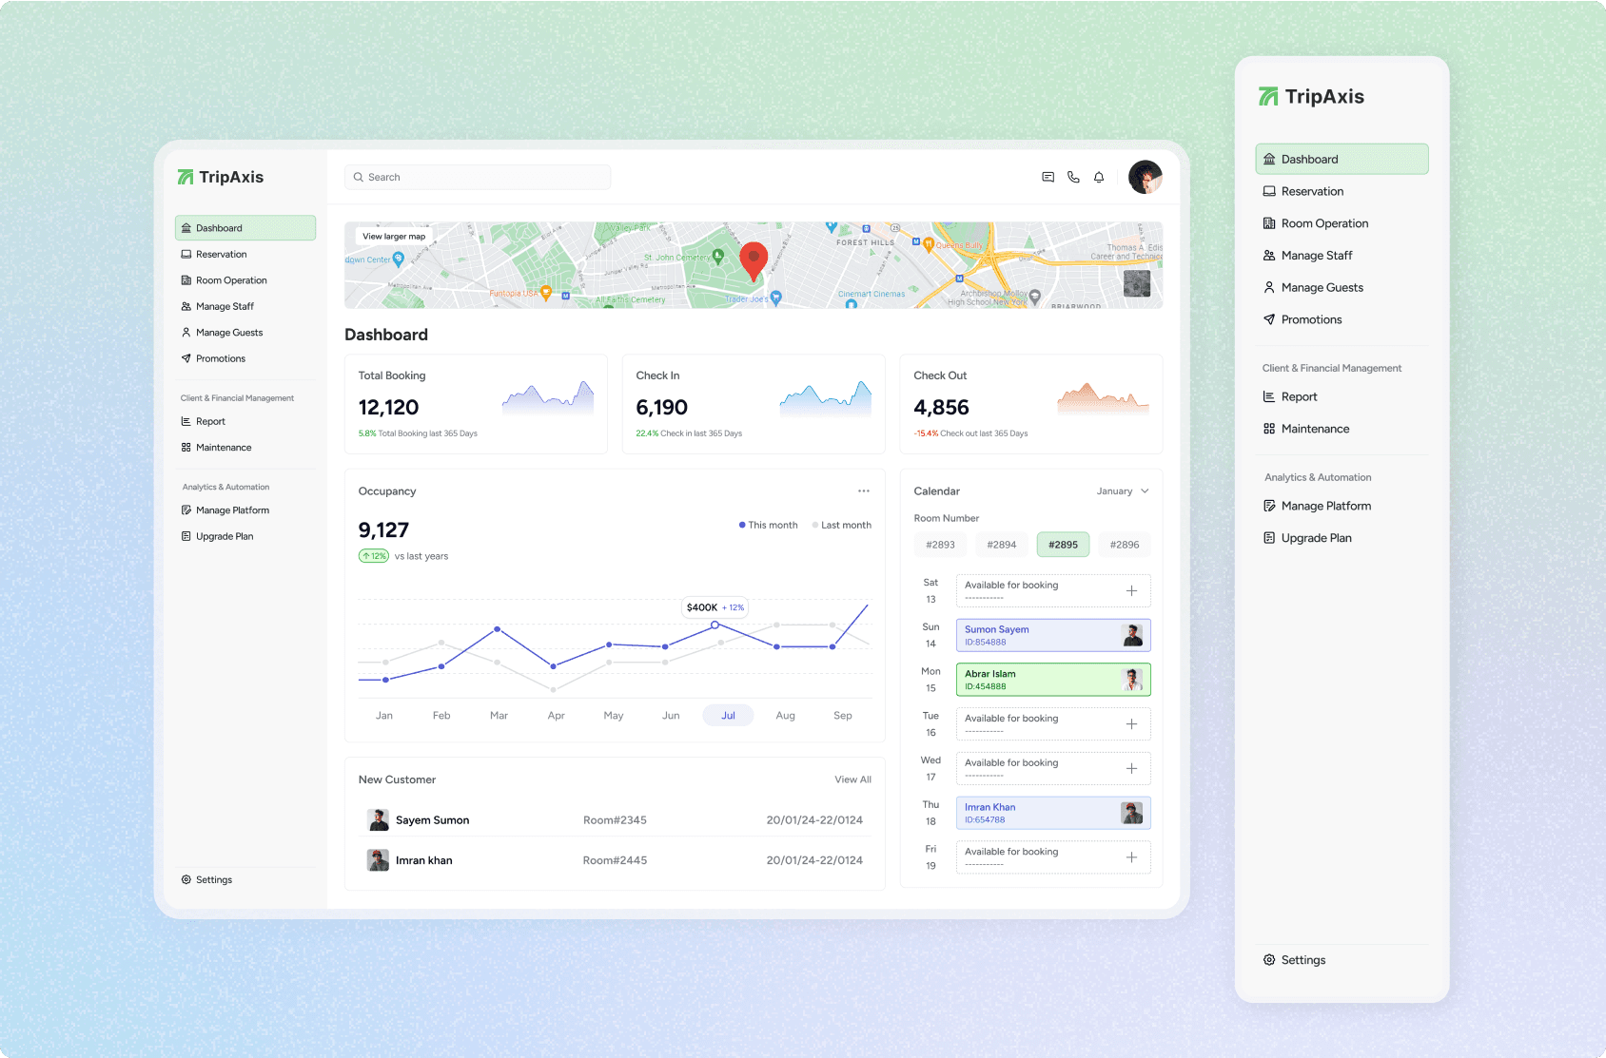This screenshot has height=1058, width=1606.
Task: Click Room#2345 in New Customer list
Action: (615, 820)
